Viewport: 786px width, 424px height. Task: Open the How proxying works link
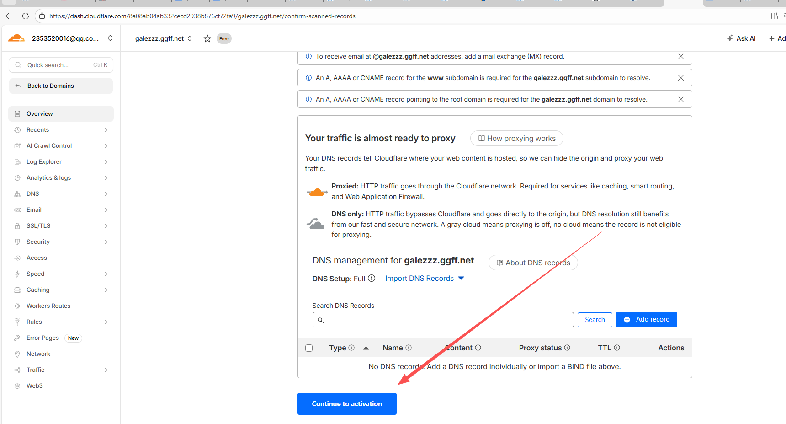click(516, 138)
